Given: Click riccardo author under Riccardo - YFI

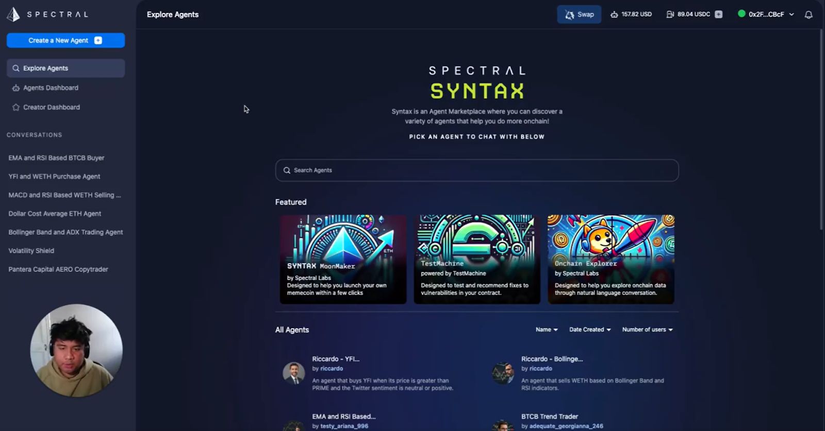Looking at the screenshot, I should point(332,369).
